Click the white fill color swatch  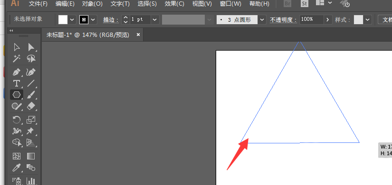(x=63, y=20)
